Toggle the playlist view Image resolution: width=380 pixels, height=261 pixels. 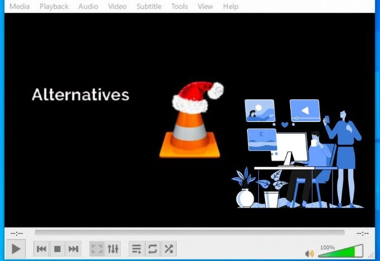click(x=136, y=249)
